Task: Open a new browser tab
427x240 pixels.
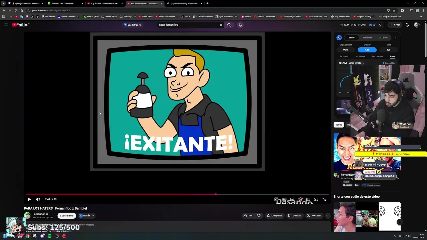Action: point(207,3)
